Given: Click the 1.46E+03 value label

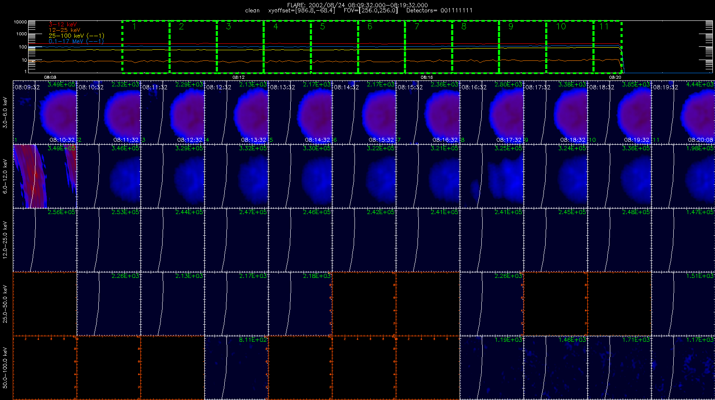Looking at the screenshot, I should (572, 340).
